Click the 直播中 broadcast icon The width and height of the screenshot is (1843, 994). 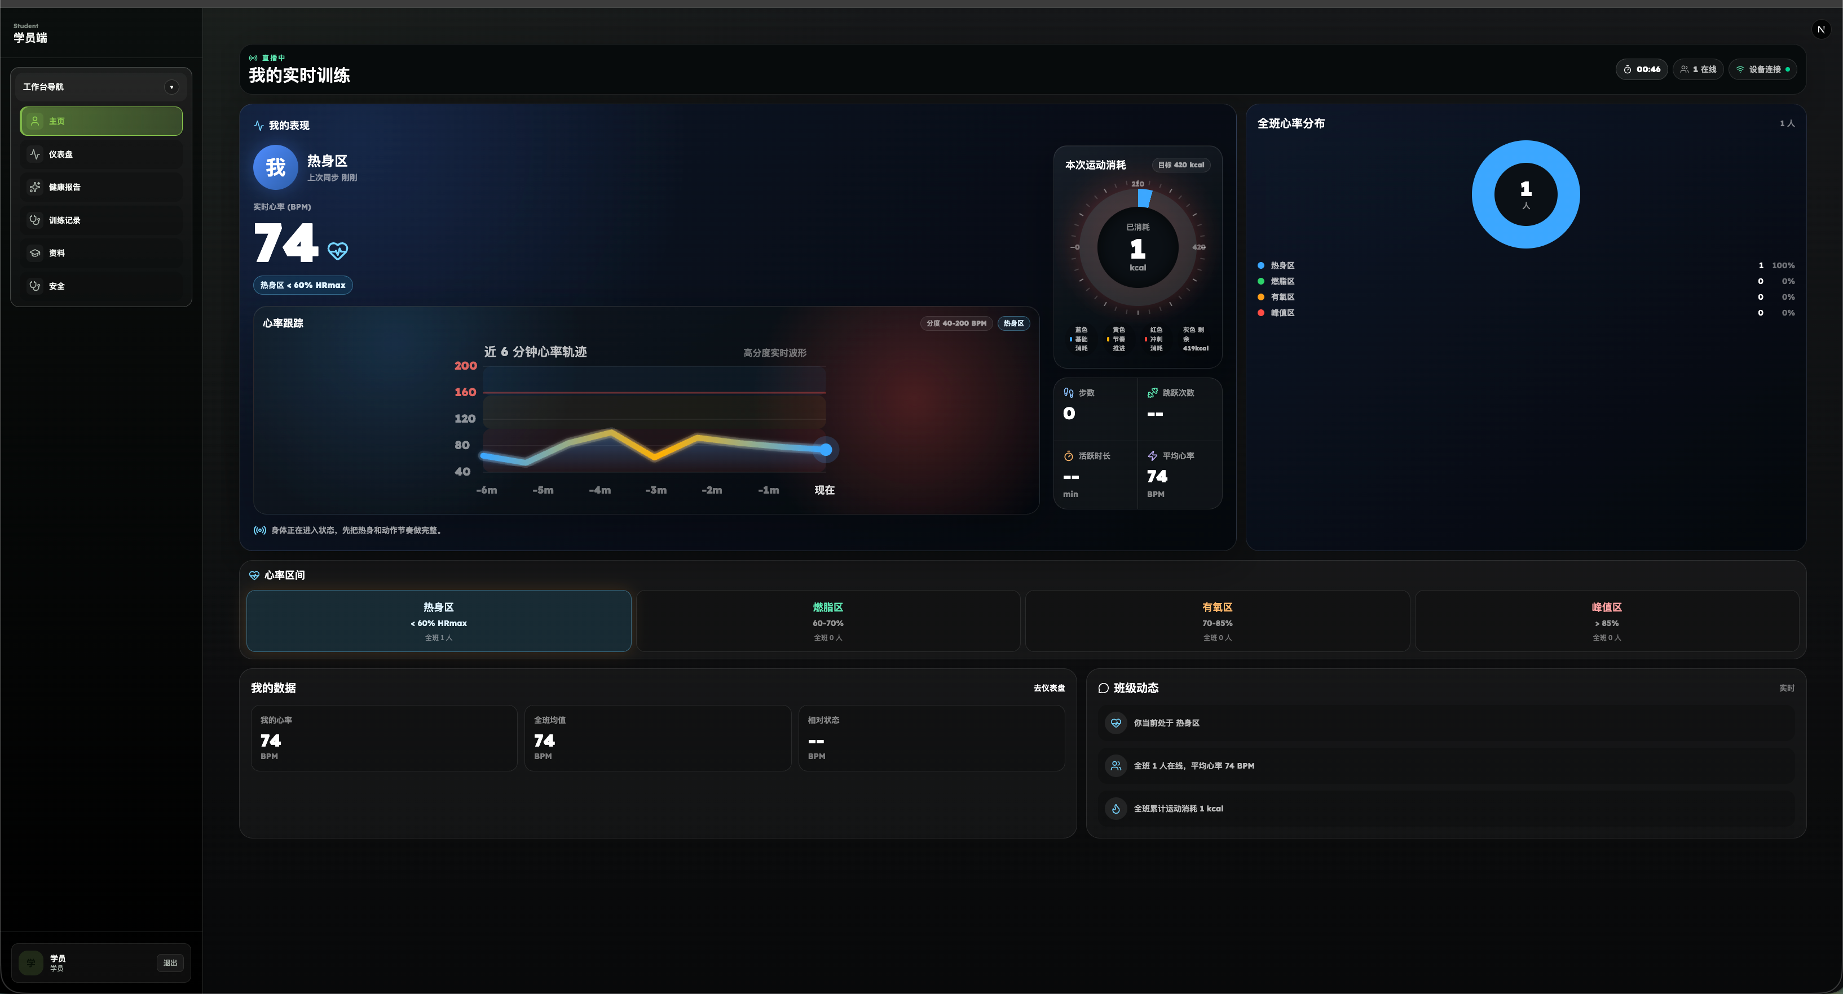click(253, 58)
